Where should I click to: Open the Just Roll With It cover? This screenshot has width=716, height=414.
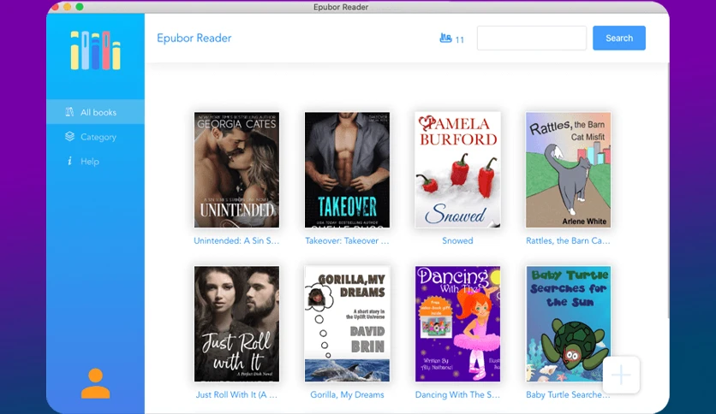pos(236,323)
